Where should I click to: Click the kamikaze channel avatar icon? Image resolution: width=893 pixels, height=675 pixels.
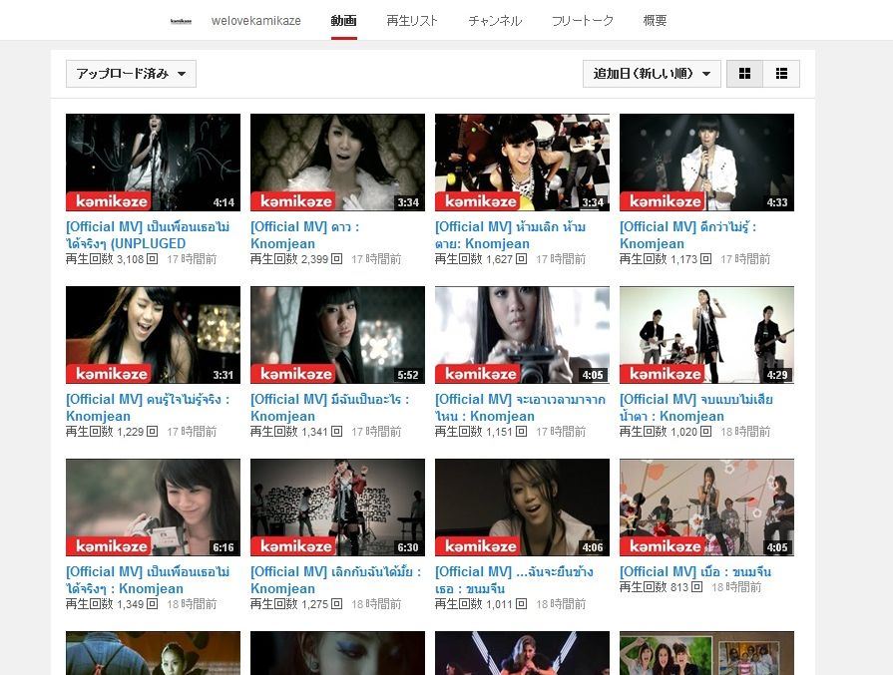[x=181, y=21]
